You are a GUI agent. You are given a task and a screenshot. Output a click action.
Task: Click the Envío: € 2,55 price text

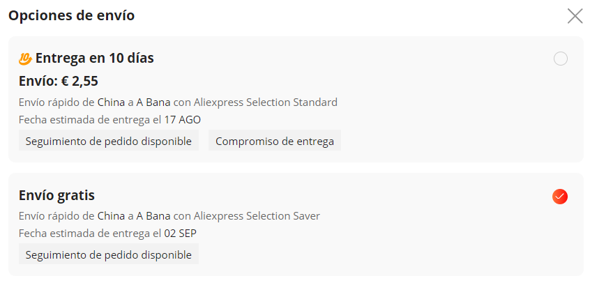coord(59,82)
